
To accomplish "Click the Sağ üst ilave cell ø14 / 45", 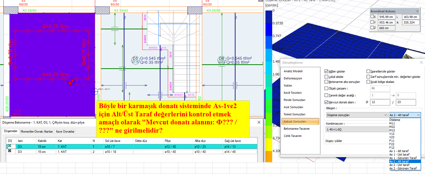I will tap(240, 152).
